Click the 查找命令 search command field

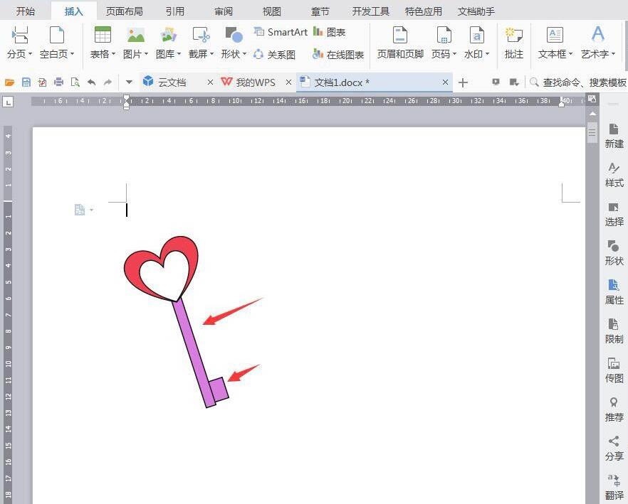pyautogui.click(x=578, y=82)
